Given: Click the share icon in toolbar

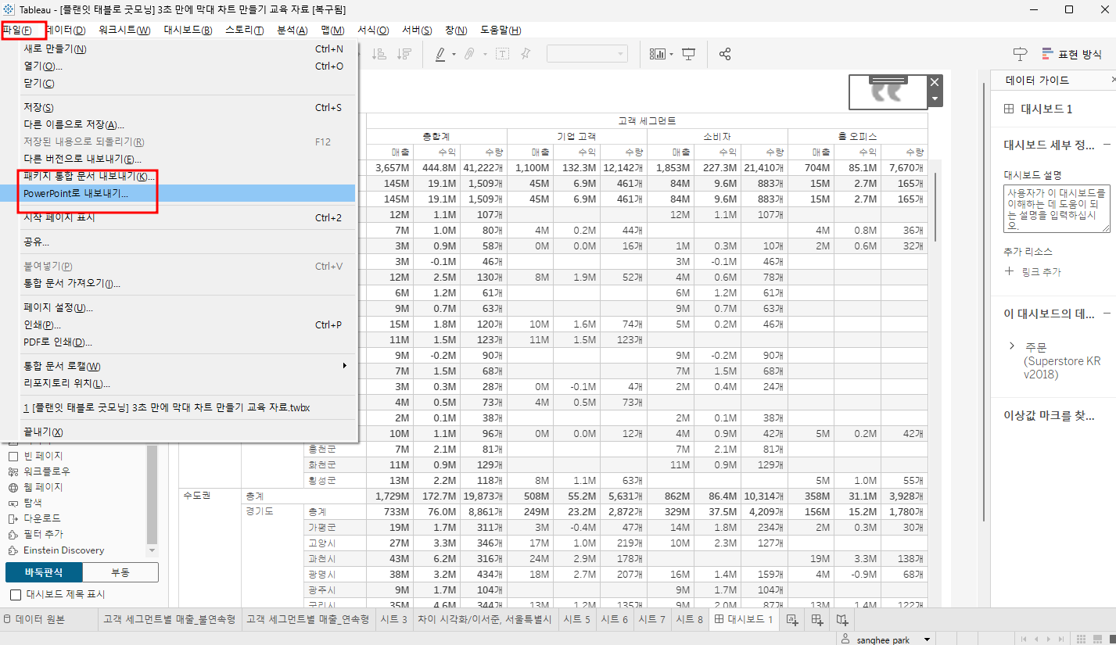Looking at the screenshot, I should click(725, 54).
